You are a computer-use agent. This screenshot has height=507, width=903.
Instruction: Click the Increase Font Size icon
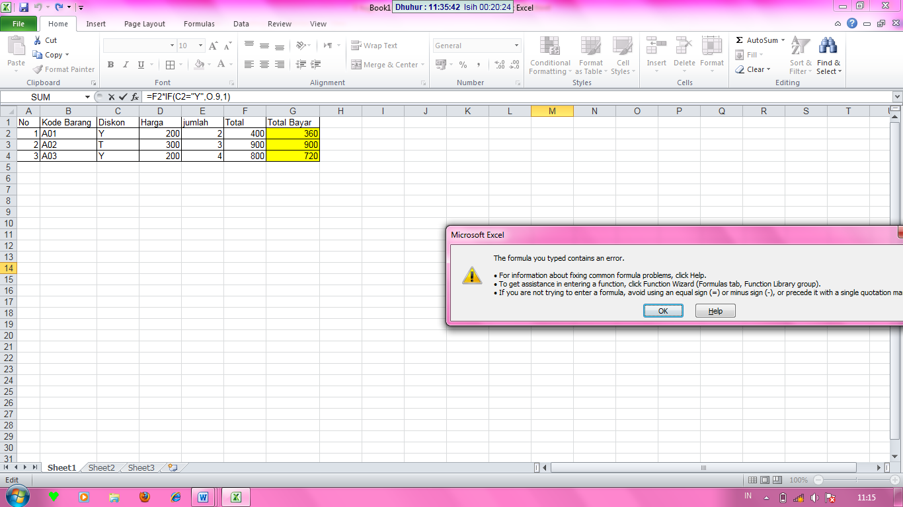[213, 46]
